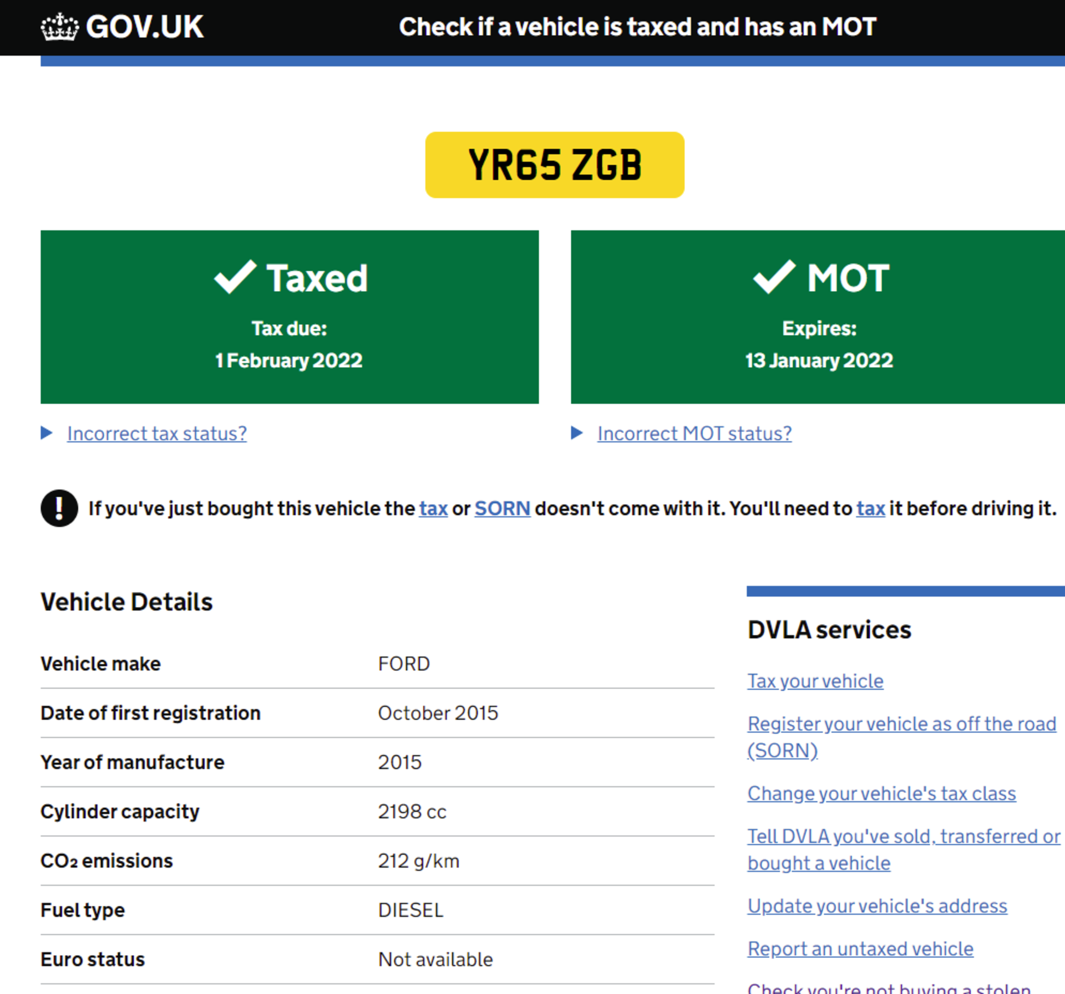Click the GOV.UK crown logo
Viewport: 1065px width, 994px height.
coord(59,27)
